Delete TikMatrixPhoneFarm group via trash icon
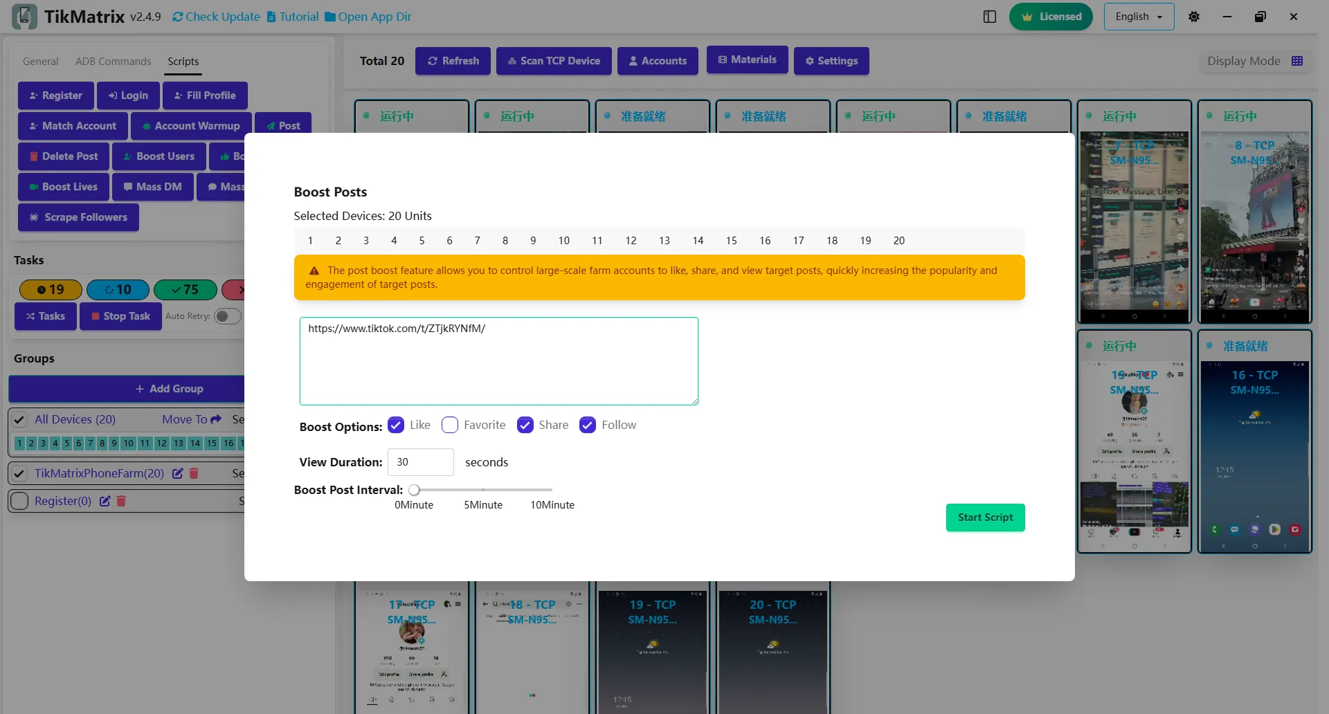1329x714 pixels. coord(195,473)
